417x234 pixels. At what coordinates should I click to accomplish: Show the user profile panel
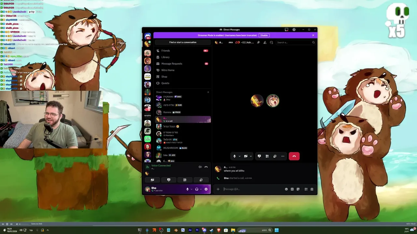(x=271, y=42)
